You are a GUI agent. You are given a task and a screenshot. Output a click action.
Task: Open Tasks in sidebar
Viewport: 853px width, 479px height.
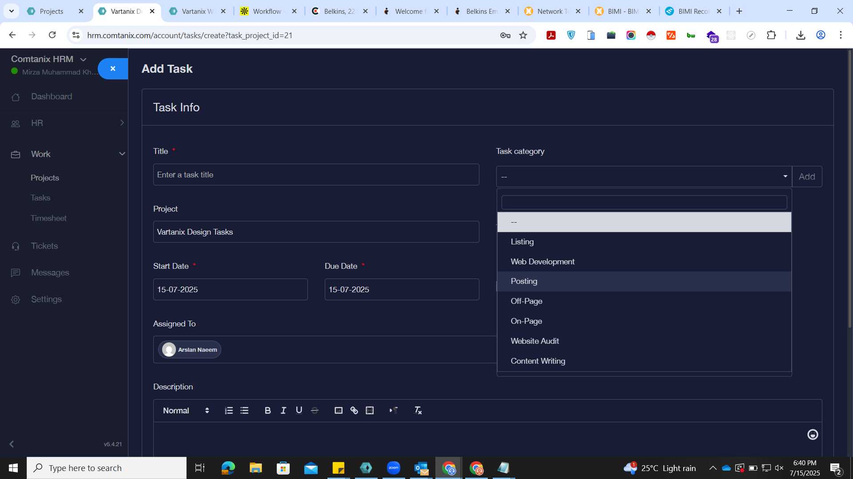coord(40,198)
